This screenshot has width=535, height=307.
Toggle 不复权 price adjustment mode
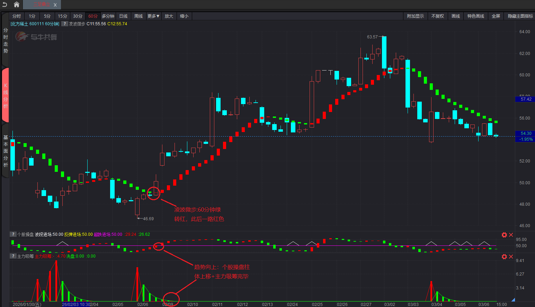click(x=437, y=16)
